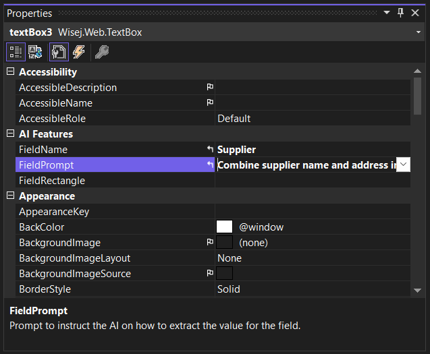Show the Events lightning bolt view
Viewport: 430px width, 354px height.
(79, 52)
